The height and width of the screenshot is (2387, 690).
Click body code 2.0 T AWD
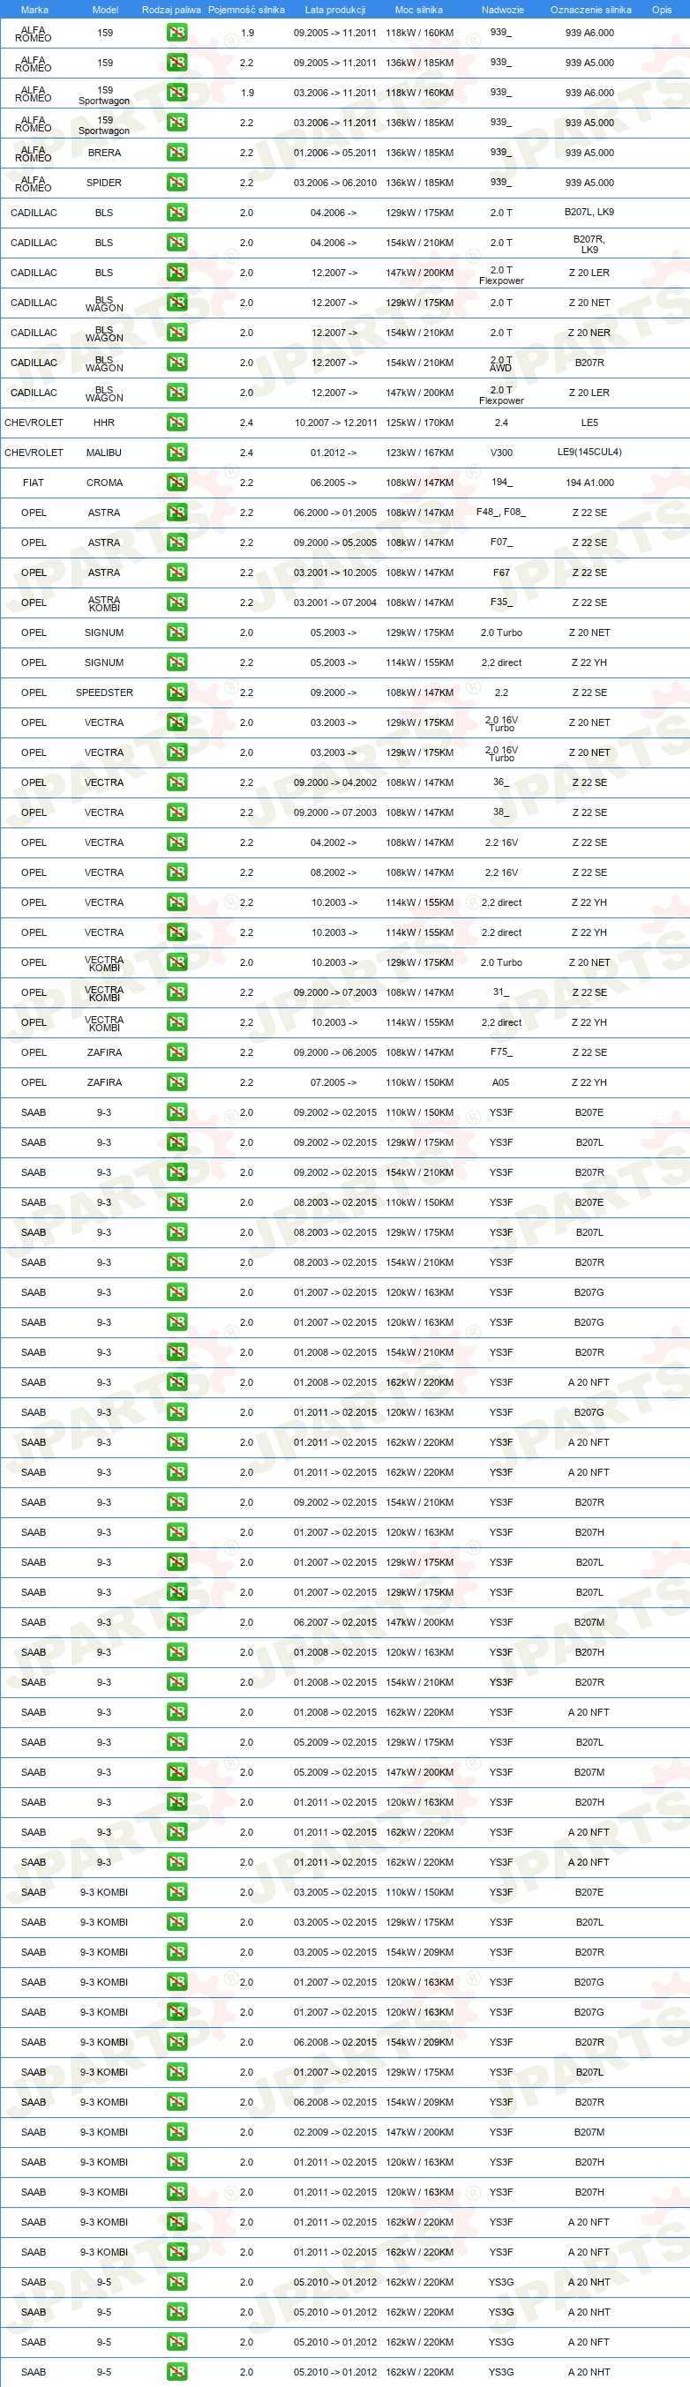click(501, 363)
